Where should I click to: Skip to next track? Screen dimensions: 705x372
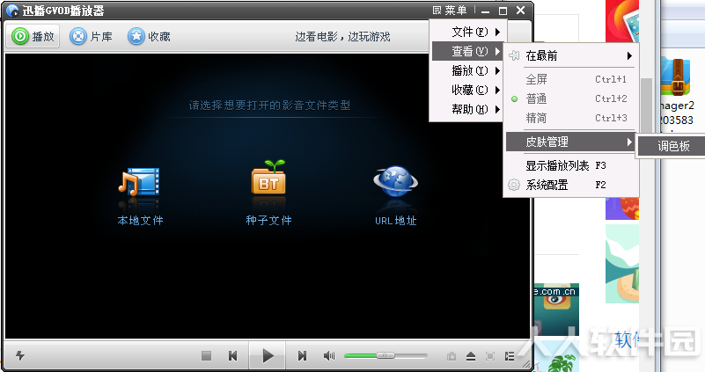(x=302, y=356)
